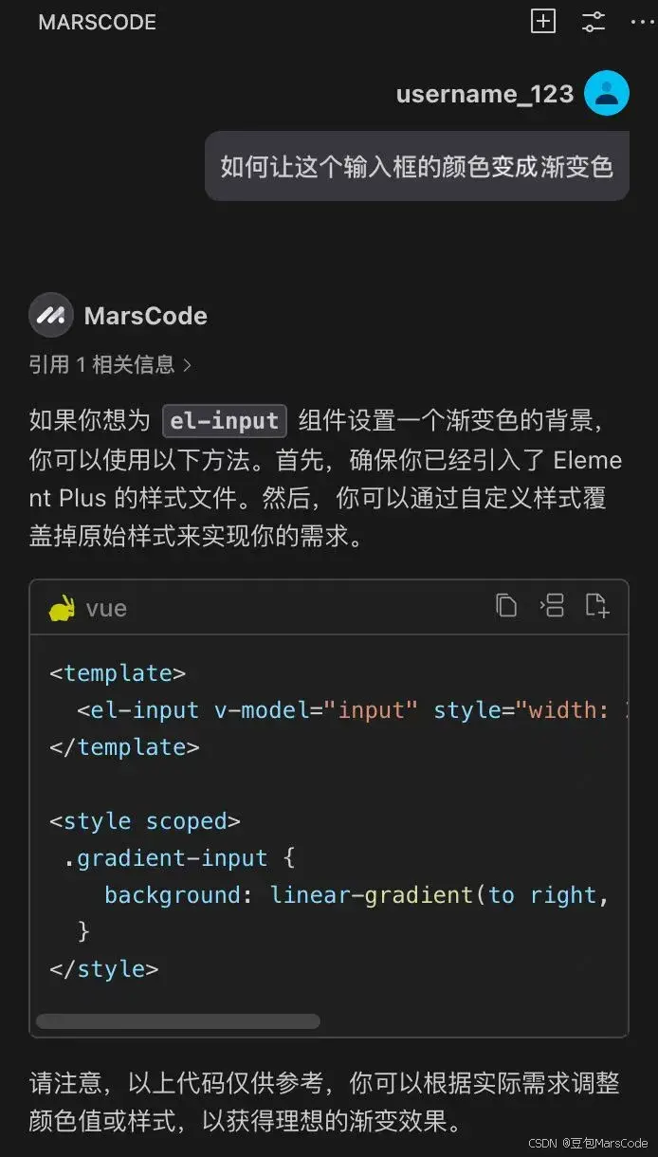Viewport: 658px width, 1157px height.
Task: Create new file from code icon
Action: [596, 606]
